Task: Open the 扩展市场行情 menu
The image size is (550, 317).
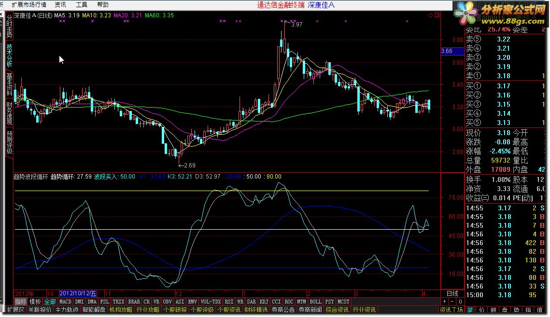Action: point(29,4)
